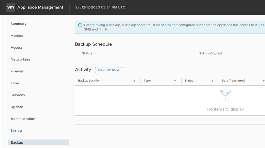This screenshot has height=148, width=265.
Task: Open the Data Transferred column filter
Action: [263, 81]
